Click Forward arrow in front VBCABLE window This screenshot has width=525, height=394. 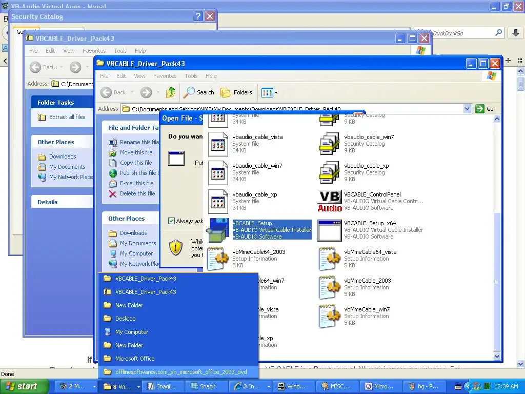pyautogui.click(x=146, y=92)
